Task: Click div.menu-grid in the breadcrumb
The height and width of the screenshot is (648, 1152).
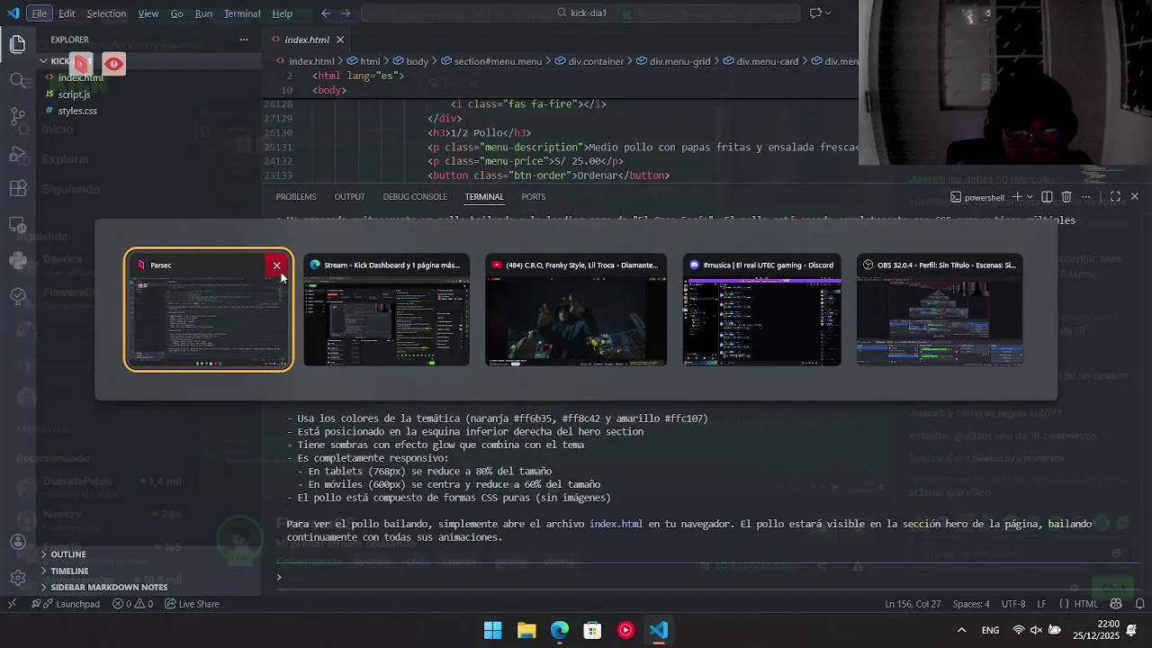Action: (x=679, y=61)
